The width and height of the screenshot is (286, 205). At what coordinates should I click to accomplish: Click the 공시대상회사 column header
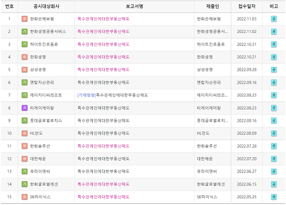(47, 7)
